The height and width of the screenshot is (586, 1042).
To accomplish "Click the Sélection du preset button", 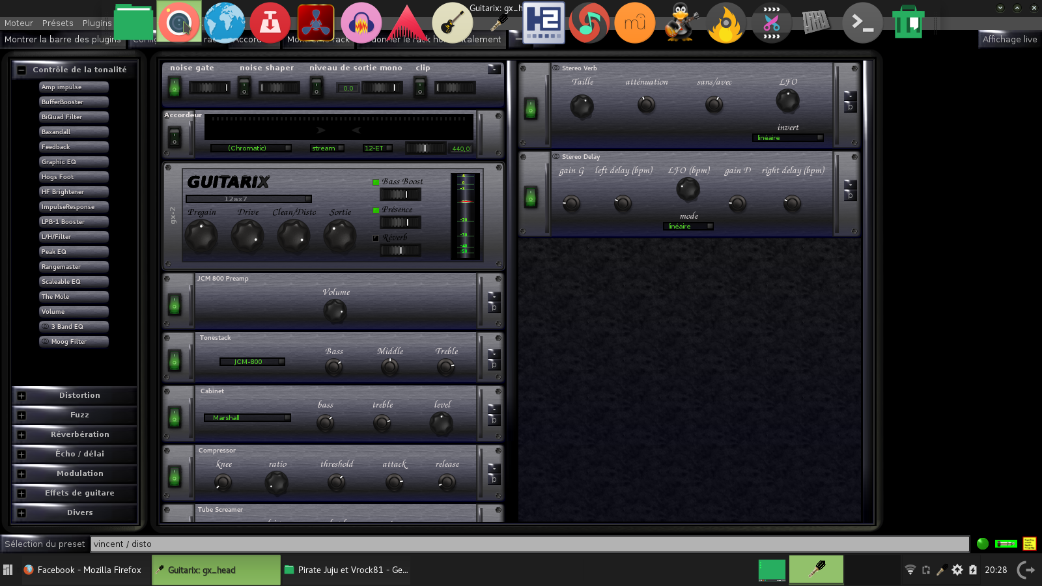I will 45,544.
